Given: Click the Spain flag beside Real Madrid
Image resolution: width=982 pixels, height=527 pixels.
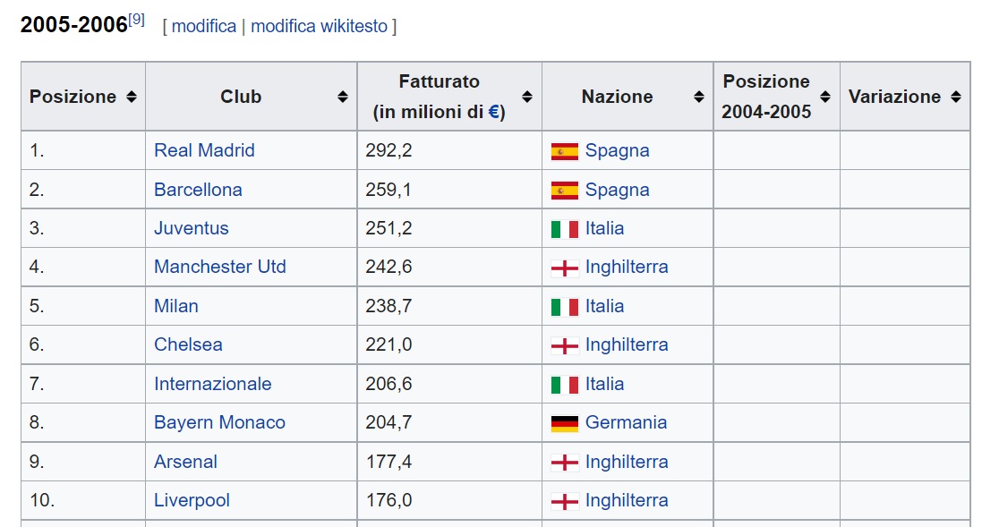Looking at the screenshot, I should tap(564, 151).
